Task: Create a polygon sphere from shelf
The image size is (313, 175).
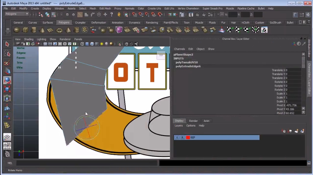Action: 17,30
